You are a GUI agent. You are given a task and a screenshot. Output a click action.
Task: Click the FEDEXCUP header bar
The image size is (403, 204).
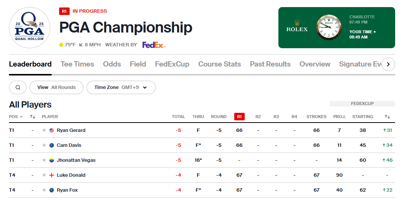click(x=362, y=103)
